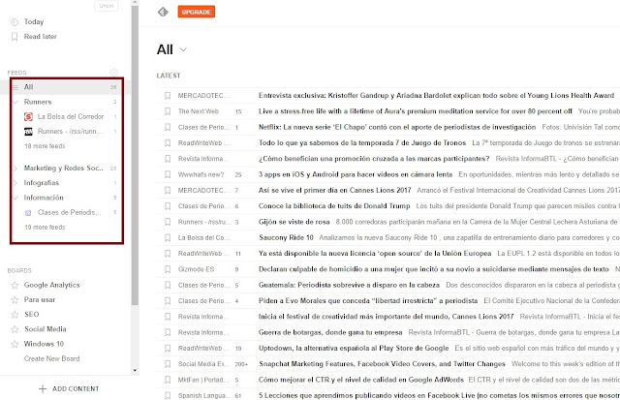This screenshot has height=400, width=620.
Task: Bookmark the Gijón se viste de rosa article
Action: point(168,222)
